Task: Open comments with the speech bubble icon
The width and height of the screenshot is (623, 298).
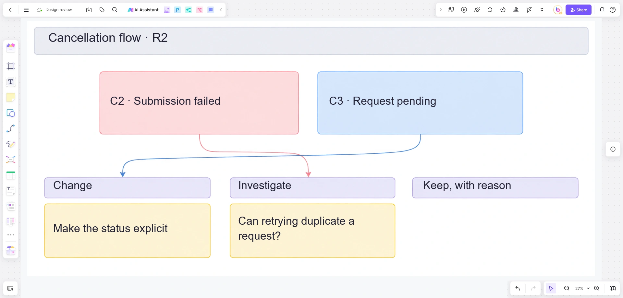Action: tap(490, 10)
